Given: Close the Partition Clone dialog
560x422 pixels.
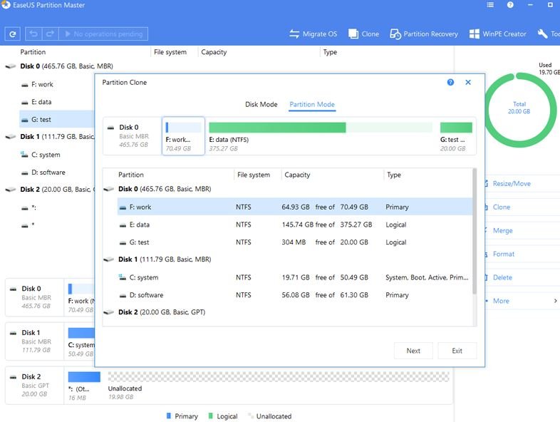Looking at the screenshot, I should (x=468, y=82).
